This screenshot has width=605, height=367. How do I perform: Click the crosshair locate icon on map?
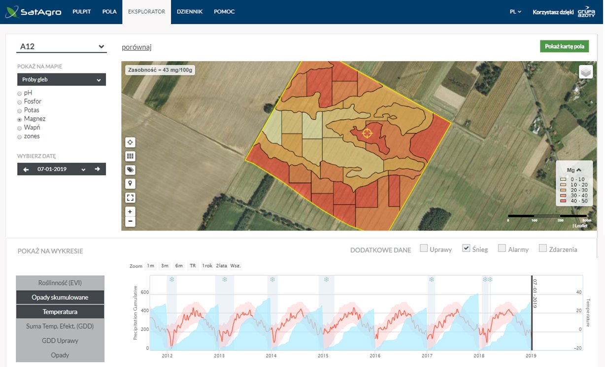click(130, 142)
